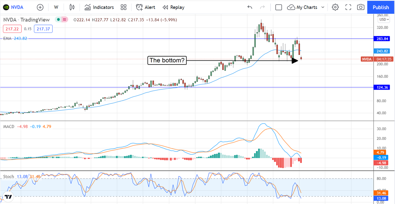Open indicator templates grid icon
Screen dimensions: 395x204
124,7
